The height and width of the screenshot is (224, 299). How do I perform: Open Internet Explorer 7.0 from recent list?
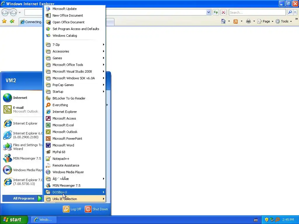click(x=22, y=182)
